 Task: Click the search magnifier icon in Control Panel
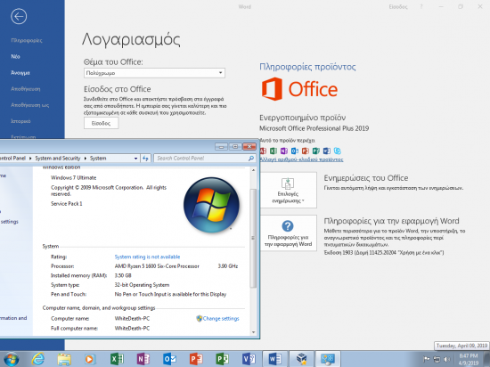point(251,159)
